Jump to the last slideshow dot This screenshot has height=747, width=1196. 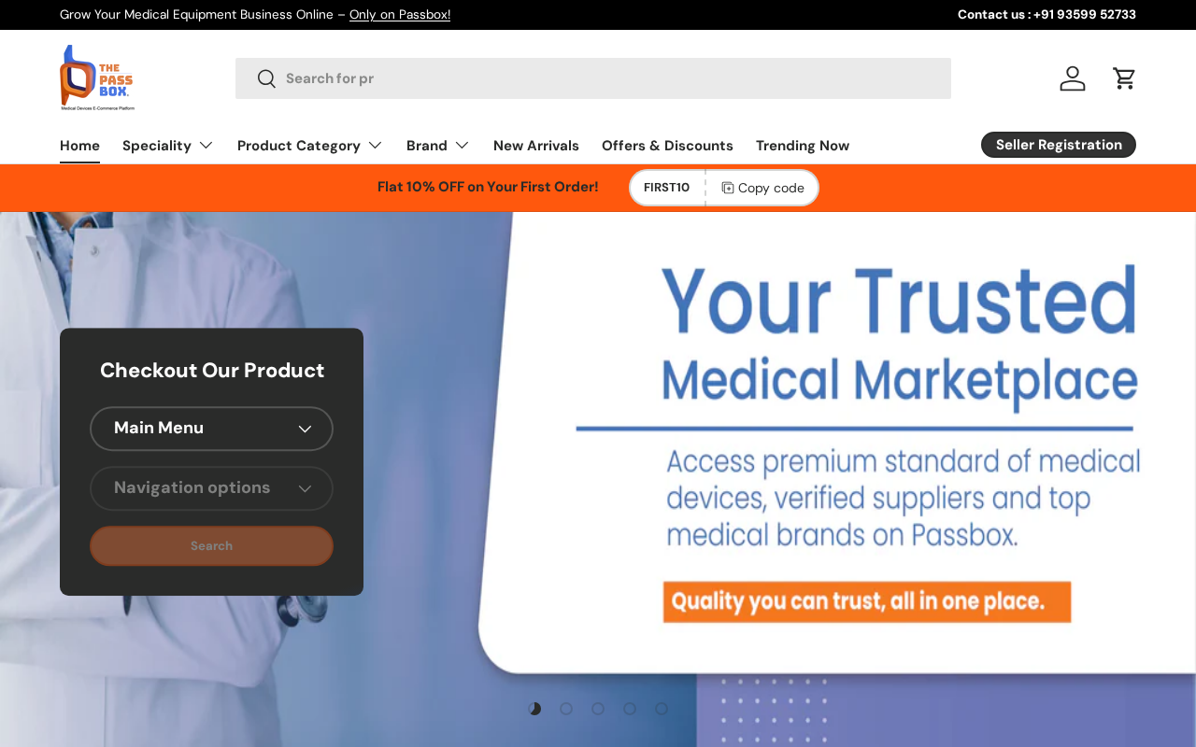point(662,709)
